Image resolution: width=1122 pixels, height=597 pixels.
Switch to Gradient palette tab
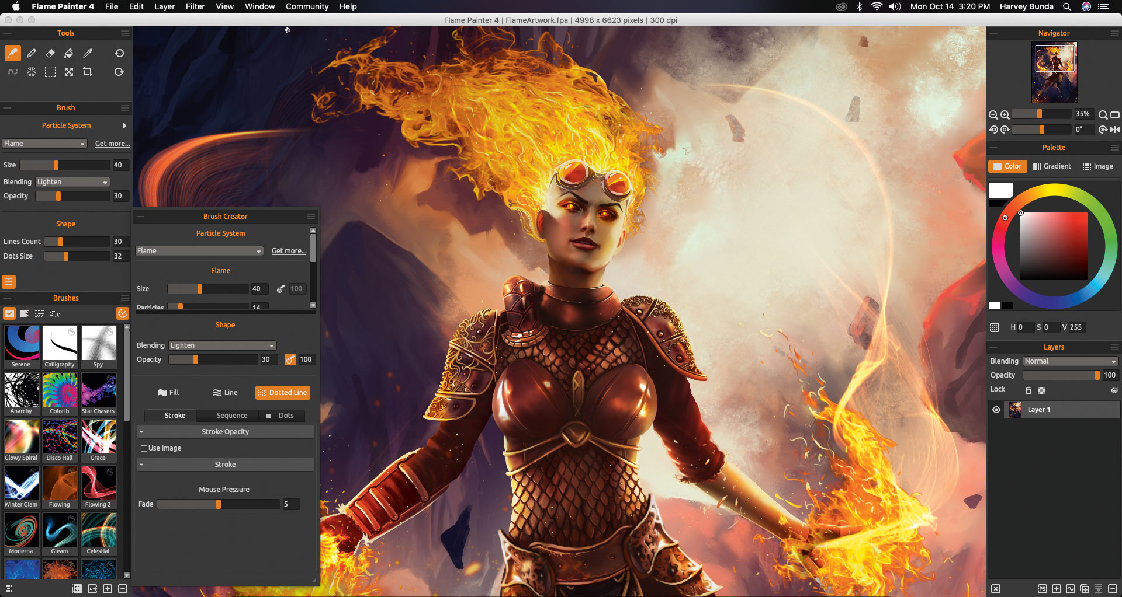pyautogui.click(x=1052, y=166)
